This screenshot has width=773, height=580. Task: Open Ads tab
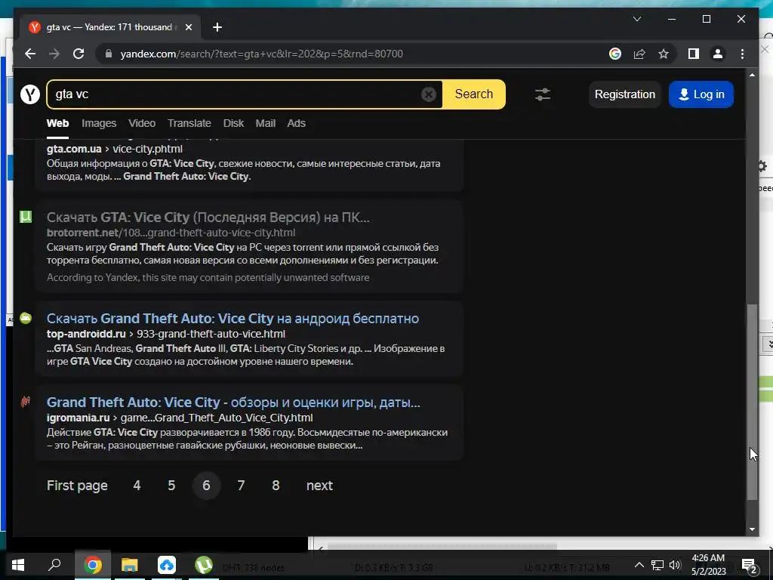pyautogui.click(x=296, y=123)
